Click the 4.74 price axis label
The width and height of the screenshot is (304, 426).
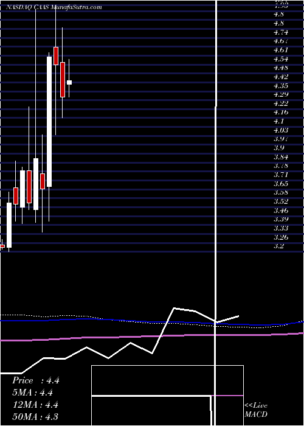[x=281, y=32]
